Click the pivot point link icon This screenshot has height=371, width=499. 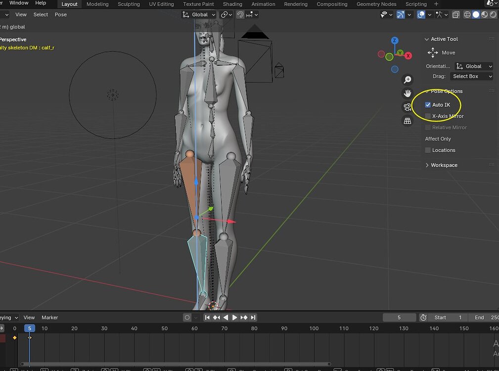[x=225, y=15]
